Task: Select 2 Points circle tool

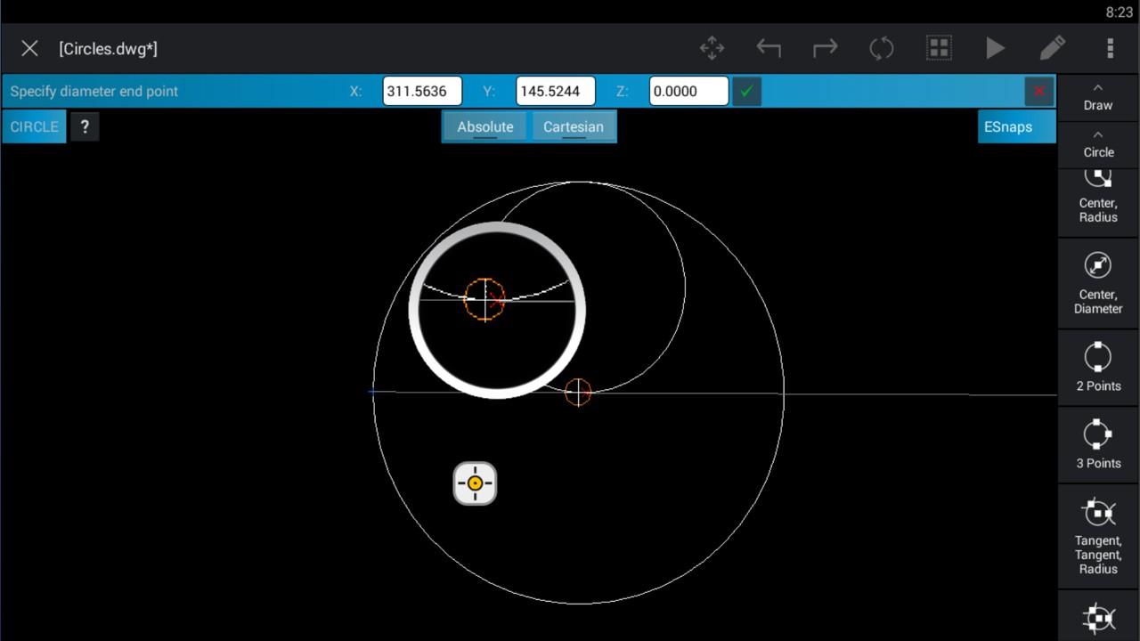Action: [x=1098, y=366]
